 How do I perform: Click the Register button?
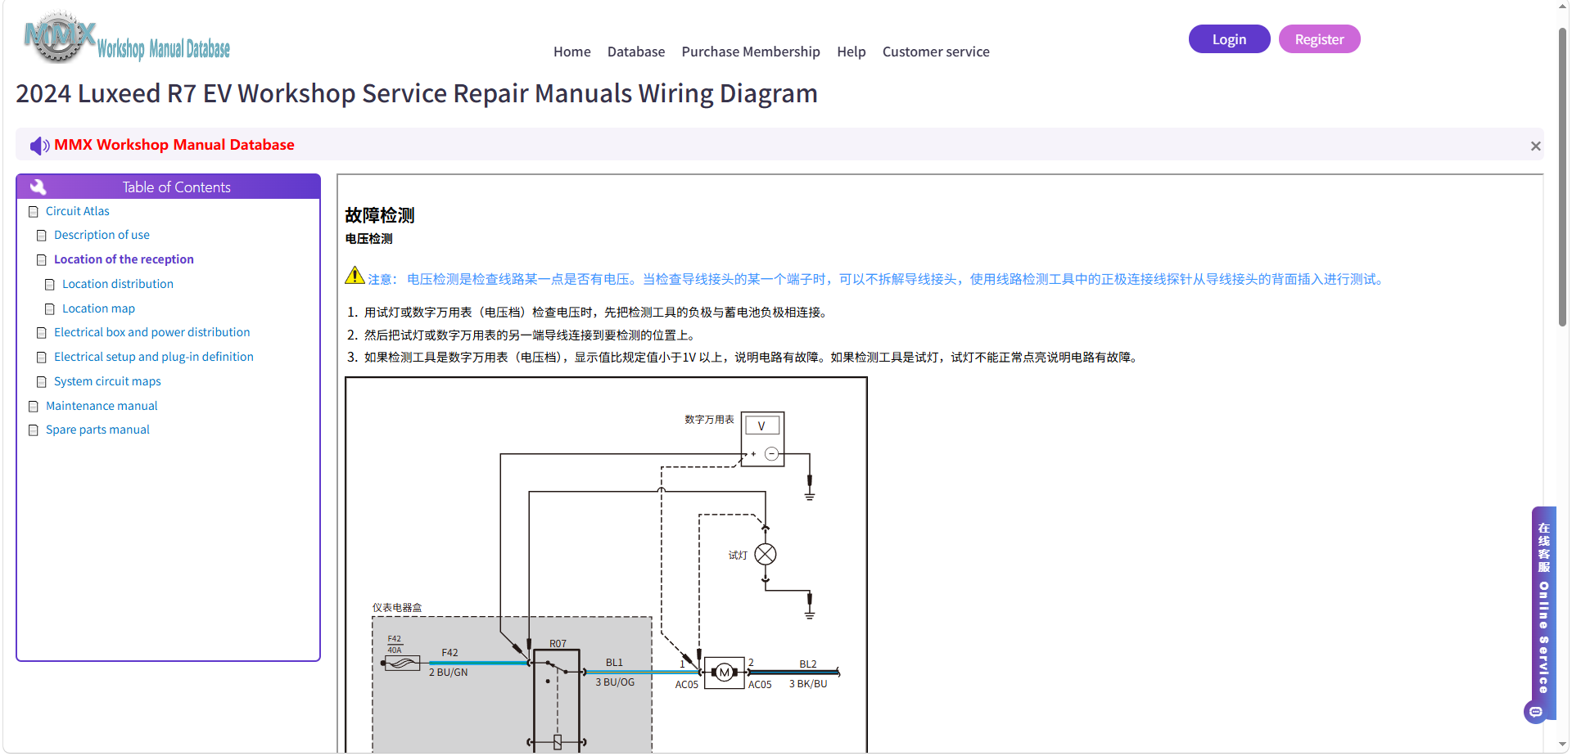coord(1319,39)
